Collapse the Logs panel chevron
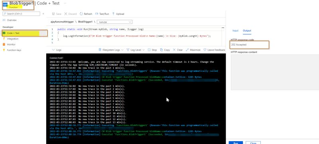Viewport: 319px width, 144px height. click(54, 50)
